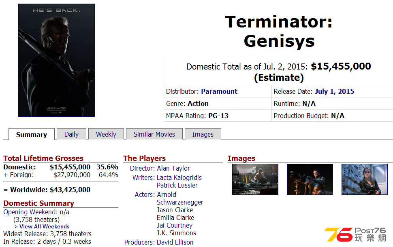393x247 pixels.
Task: Select the In Release 2 days text
Action: [47, 241]
